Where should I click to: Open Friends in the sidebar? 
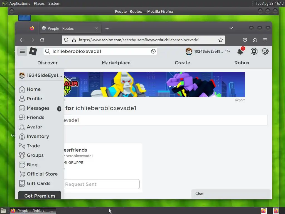pyautogui.click(x=32, y=117)
